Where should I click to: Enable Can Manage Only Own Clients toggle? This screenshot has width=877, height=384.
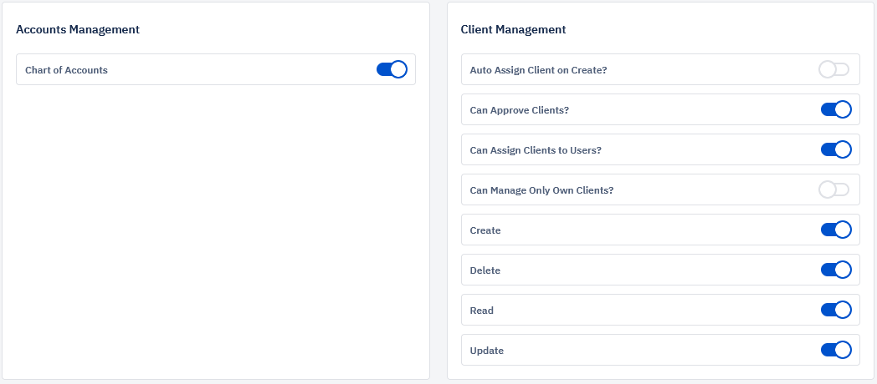pyautogui.click(x=834, y=189)
